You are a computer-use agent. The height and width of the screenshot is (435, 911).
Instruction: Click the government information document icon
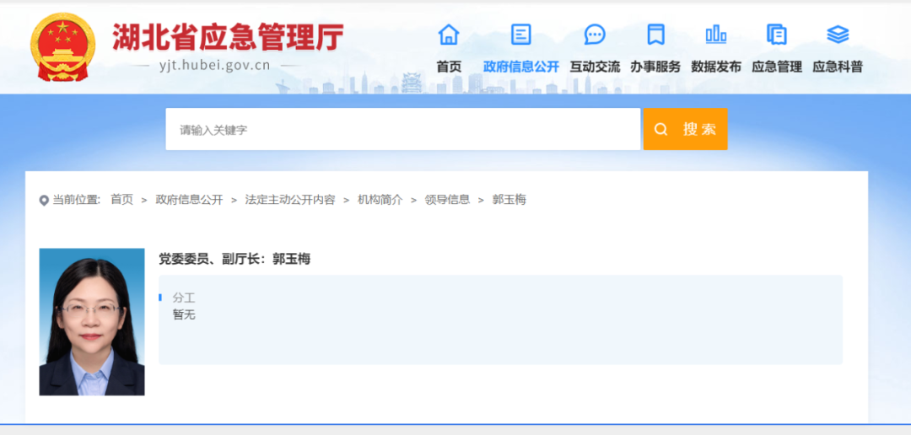(x=520, y=35)
